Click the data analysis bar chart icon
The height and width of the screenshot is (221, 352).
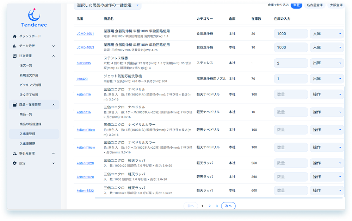point(15,46)
